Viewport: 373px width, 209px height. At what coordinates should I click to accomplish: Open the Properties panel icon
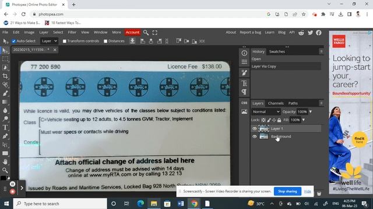tap(244, 62)
